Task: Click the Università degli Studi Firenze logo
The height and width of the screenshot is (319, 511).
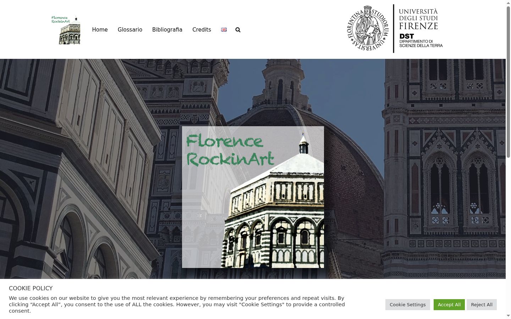Action: tap(395, 29)
